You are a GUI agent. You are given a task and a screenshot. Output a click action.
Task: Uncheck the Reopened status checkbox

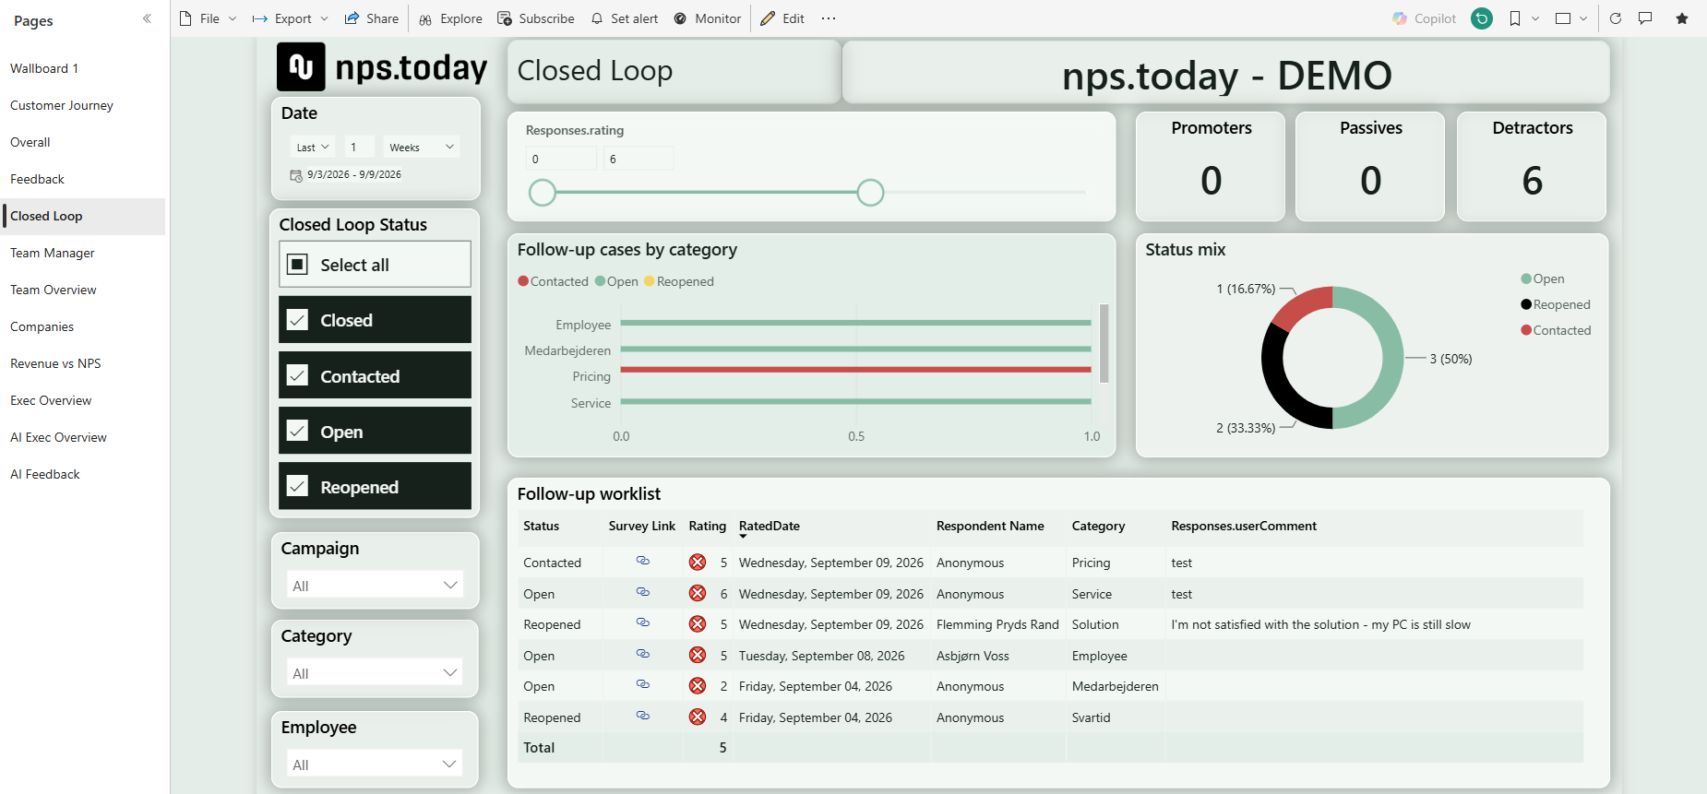click(298, 486)
